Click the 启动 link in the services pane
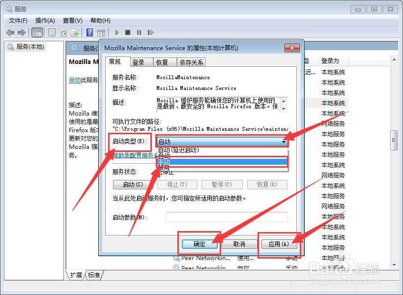 click(75, 80)
